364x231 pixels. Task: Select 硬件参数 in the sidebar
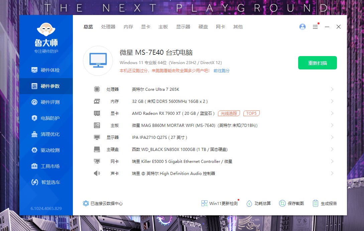[x=46, y=86]
